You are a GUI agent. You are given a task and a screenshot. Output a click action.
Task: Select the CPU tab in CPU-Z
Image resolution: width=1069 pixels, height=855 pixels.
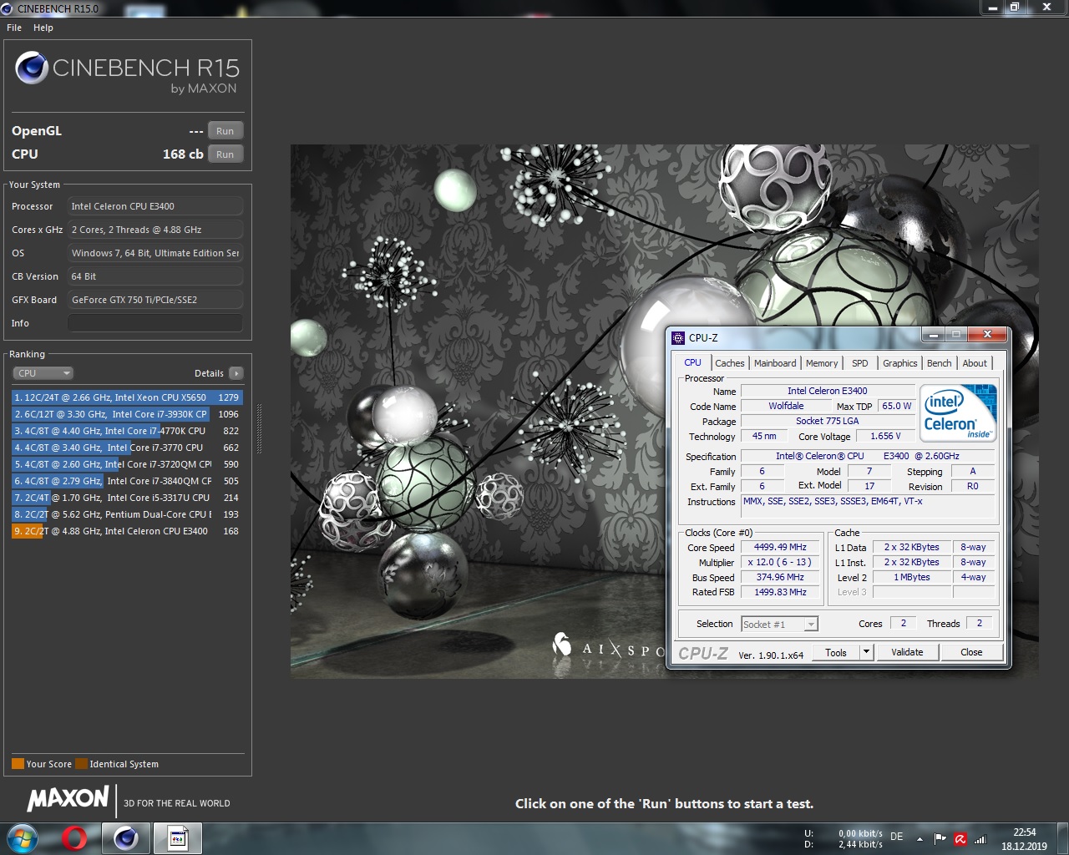[x=693, y=362]
